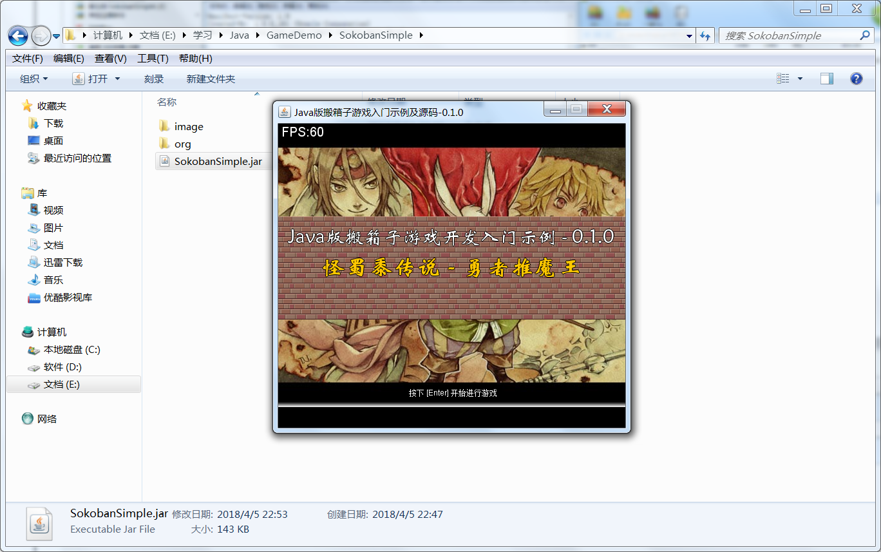Select 文档 (E:) in the address breadcrumb

click(157, 35)
